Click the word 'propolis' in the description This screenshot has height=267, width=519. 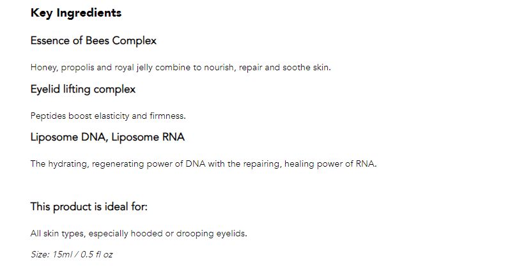pos(77,68)
